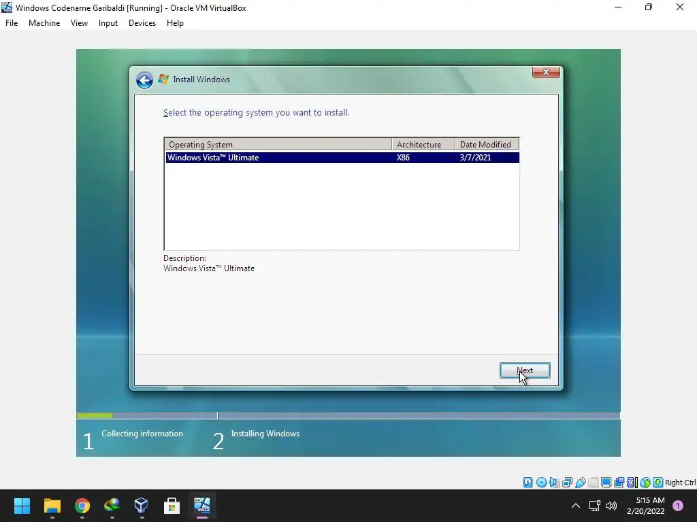Click the Collecting information step label
The width and height of the screenshot is (697, 522).
pyautogui.click(x=142, y=434)
